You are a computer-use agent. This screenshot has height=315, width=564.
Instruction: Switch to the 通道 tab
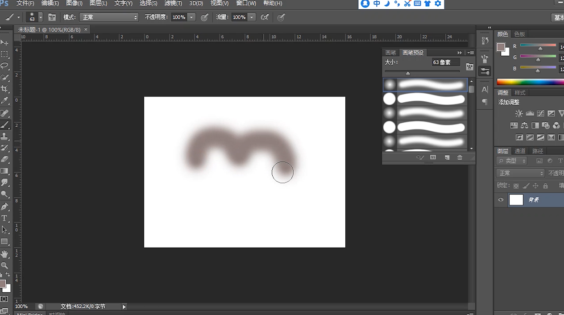tap(520, 151)
